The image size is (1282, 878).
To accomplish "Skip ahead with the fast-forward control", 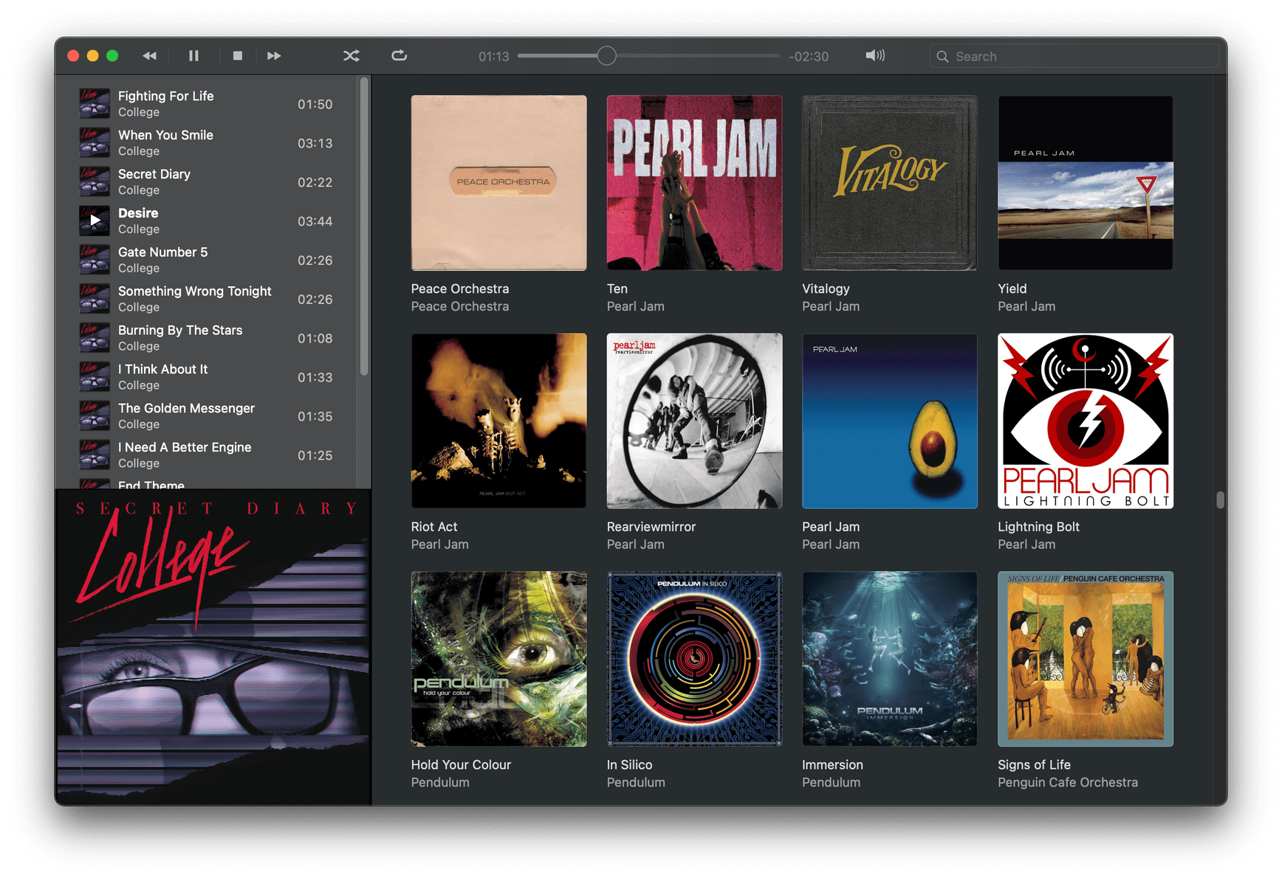I will (274, 55).
